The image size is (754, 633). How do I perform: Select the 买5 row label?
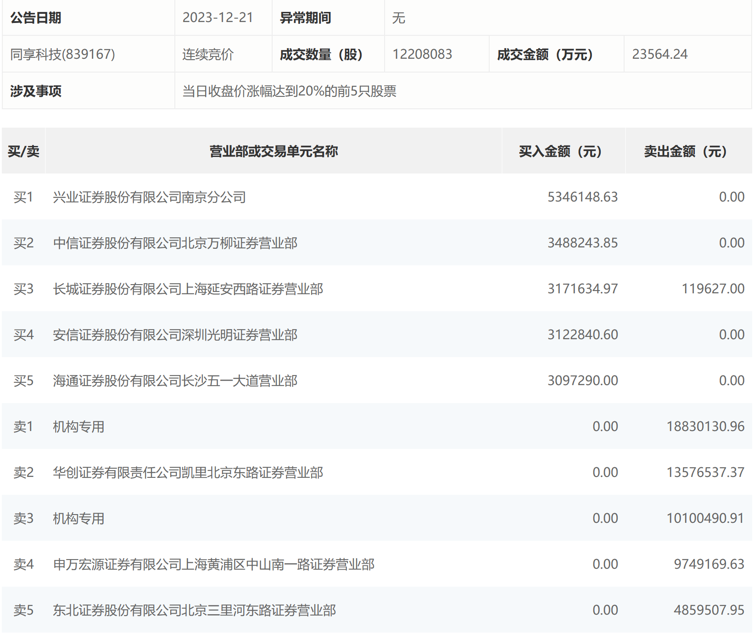[23, 381]
